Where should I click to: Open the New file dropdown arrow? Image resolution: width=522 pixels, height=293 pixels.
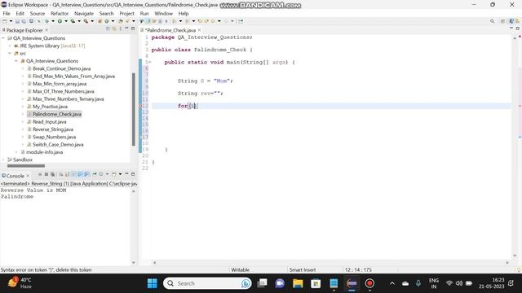pyautogui.click(x=11, y=21)
